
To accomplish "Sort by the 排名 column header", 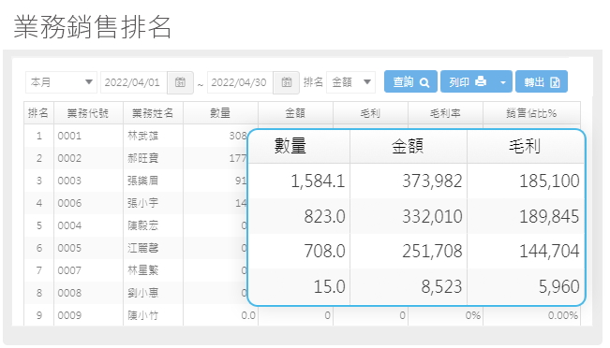I will 39,113.
